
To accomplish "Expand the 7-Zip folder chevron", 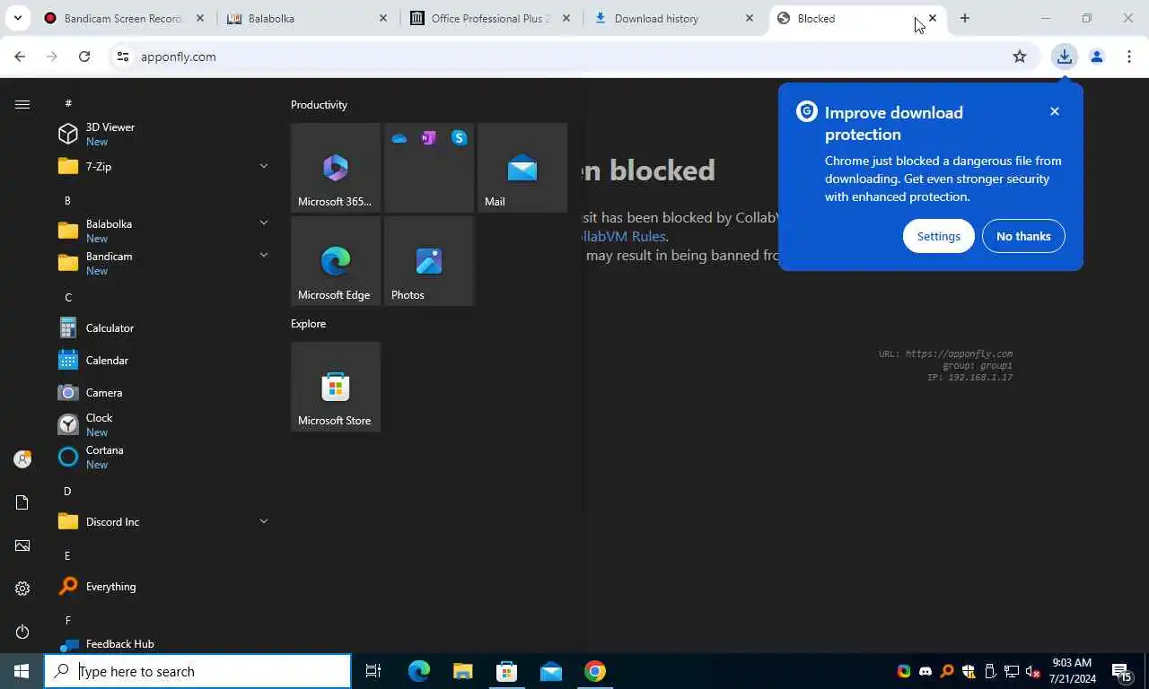I will (x=264, y=166).
